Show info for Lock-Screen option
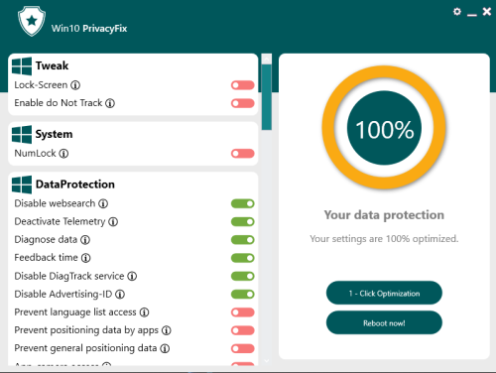Screen dimensions: 496x373 coord(75,85)
